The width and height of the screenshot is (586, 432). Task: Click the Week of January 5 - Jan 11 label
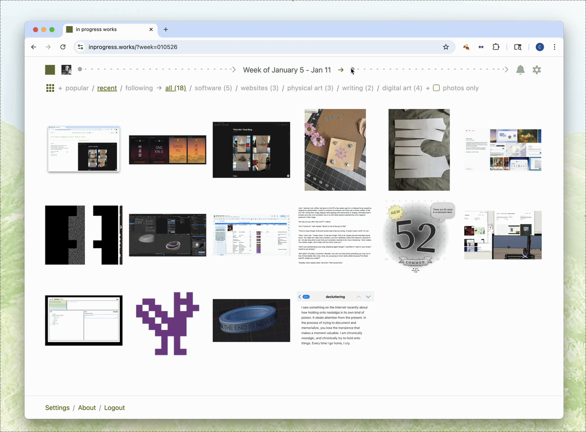click(x=287, y=70)
